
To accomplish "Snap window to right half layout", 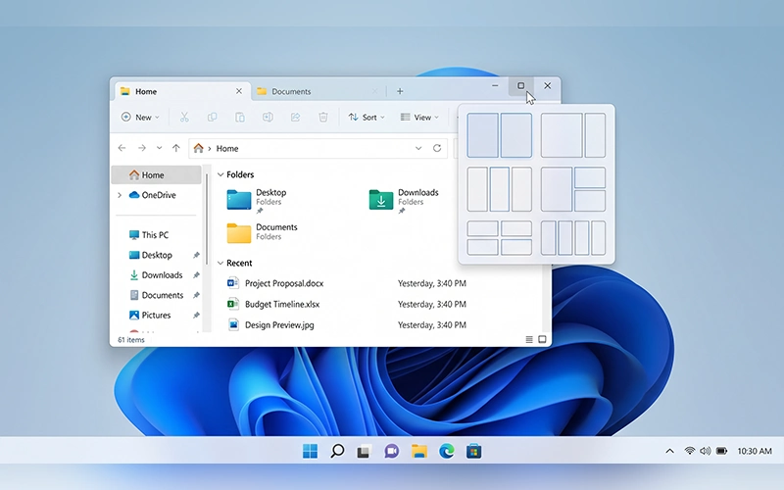I will tap(516, 135).
